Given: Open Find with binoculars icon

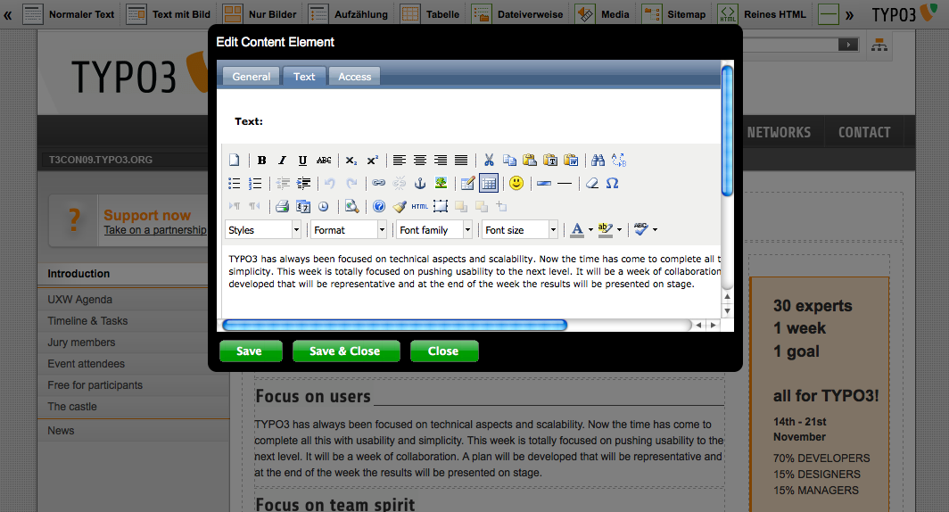Looking at the screenshot, I should pos(598,160).
